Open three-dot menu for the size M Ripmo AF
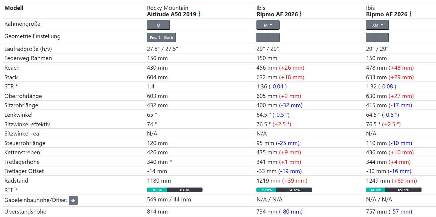This screenshot has width=436, height=217. pyautogui.click(x=301, y=14)
